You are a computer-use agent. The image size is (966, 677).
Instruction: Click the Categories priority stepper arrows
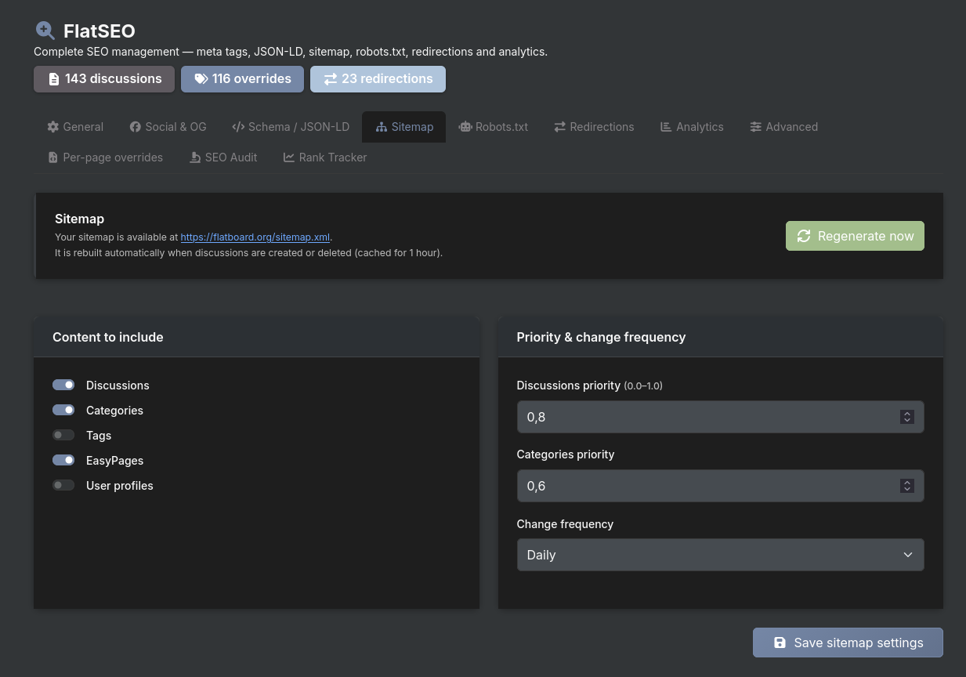pyautogui.click(x=906, y=486)
